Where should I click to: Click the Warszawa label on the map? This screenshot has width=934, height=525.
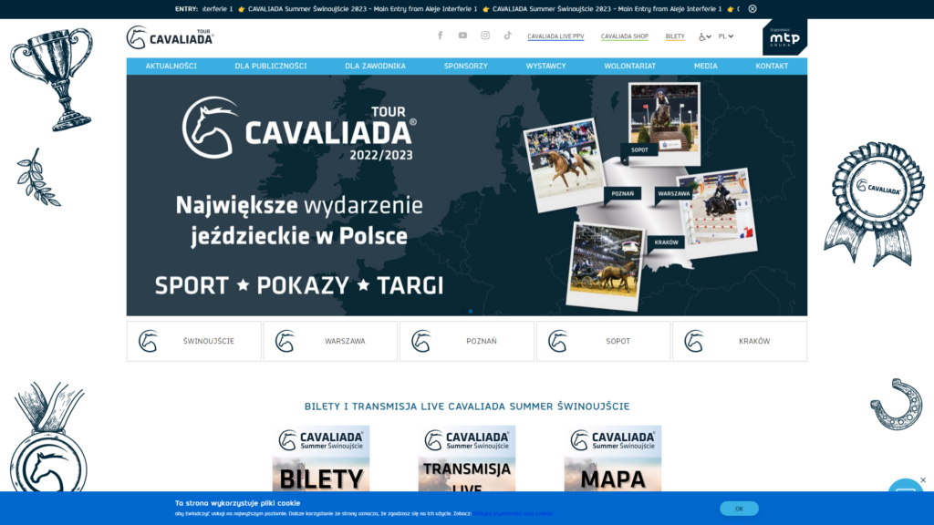click(674, 193)
